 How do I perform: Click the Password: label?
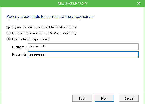point(19,55)
